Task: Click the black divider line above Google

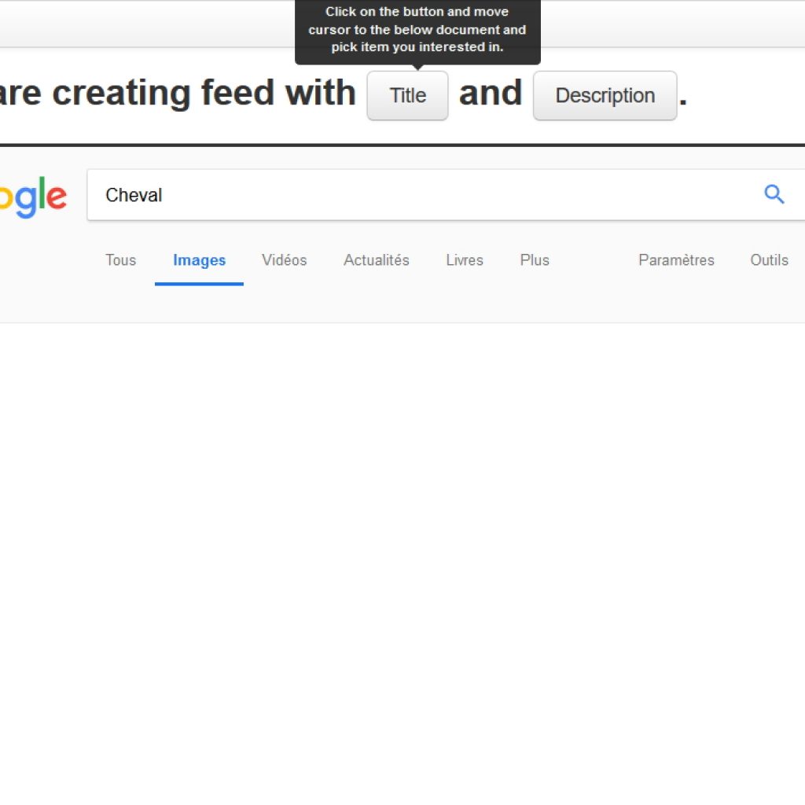Action: [x=402, y=145]
